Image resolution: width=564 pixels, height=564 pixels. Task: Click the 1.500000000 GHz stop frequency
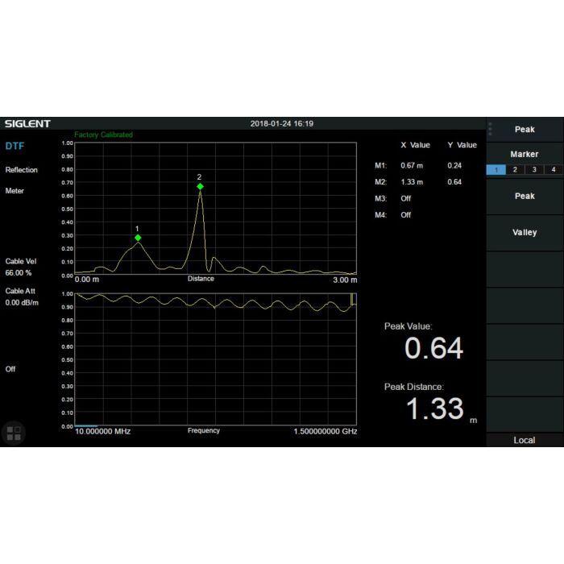(x=326, y=431)
